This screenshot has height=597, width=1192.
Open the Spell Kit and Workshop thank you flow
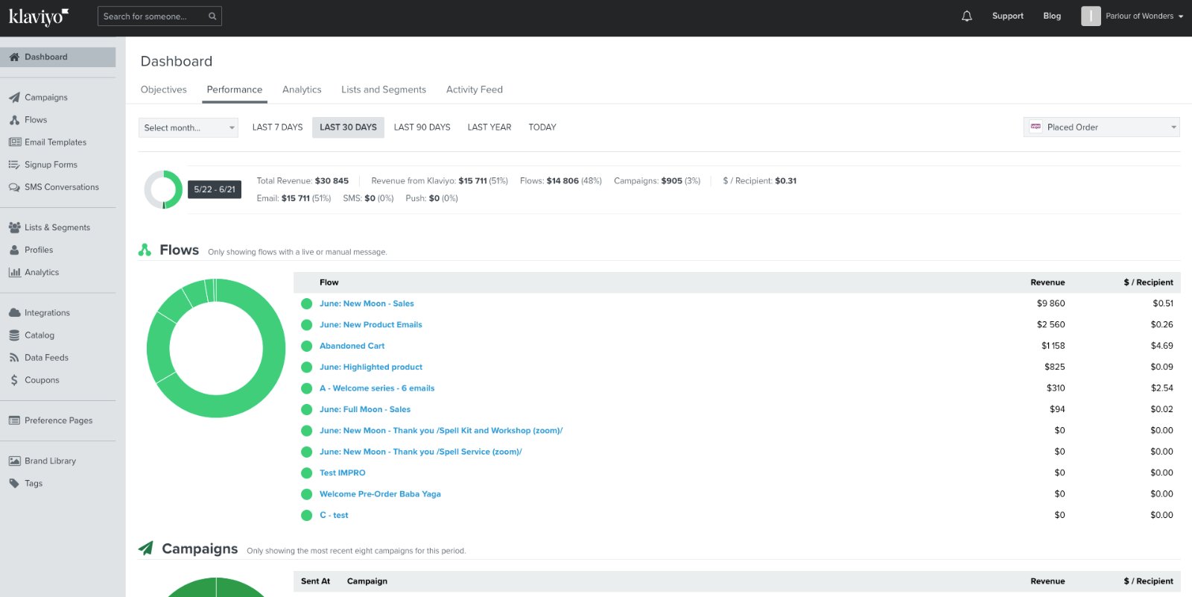[x=441, y=431]
